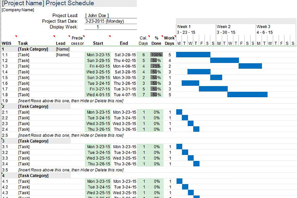Click the Gantt bar for task 1.5
Viewport: 297px width, 198px height.
[216, 77]
